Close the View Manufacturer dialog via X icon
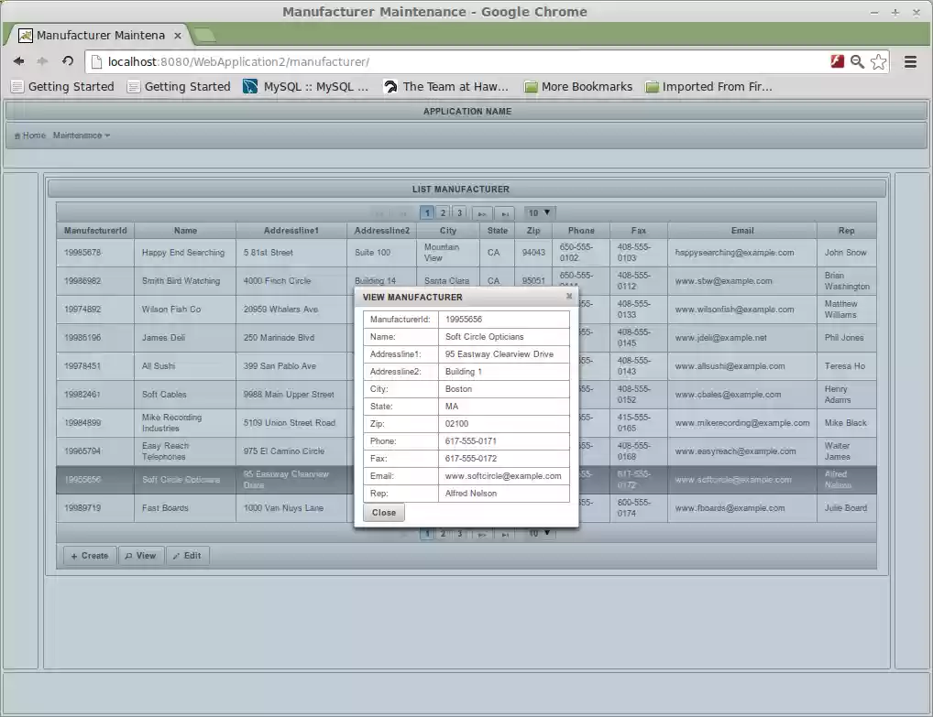The width and height of the screenshot is (933, 717). (x=569, y=297)
